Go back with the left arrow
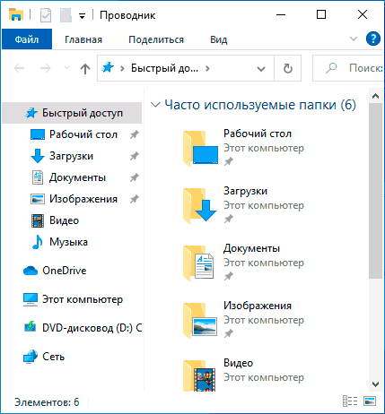 19,68
